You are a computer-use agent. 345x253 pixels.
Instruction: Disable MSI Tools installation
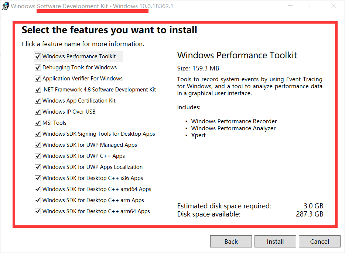click(x=37, y=122)
